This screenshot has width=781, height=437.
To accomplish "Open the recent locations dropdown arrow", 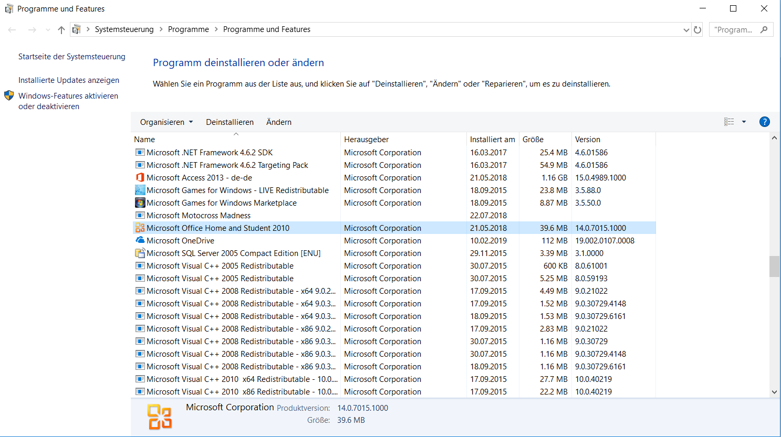I will (48, 30).
